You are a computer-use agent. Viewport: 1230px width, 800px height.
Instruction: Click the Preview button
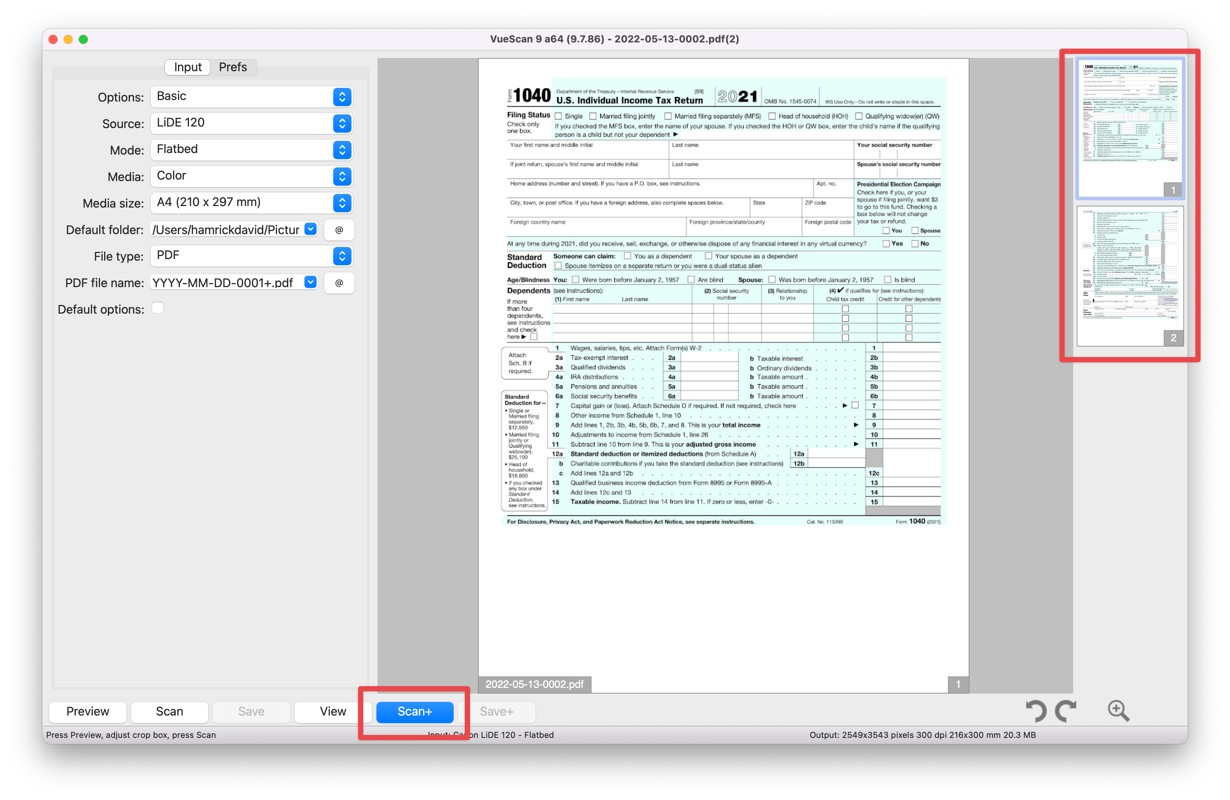coord(88,712)
